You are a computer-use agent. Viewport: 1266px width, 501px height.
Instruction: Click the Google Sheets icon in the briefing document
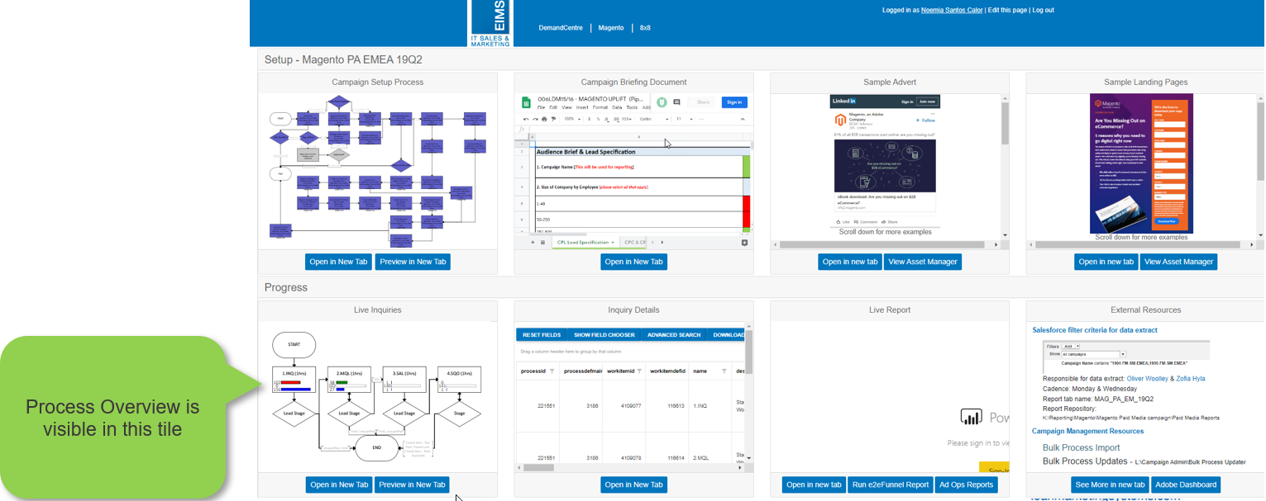click(x=525, y=102)
